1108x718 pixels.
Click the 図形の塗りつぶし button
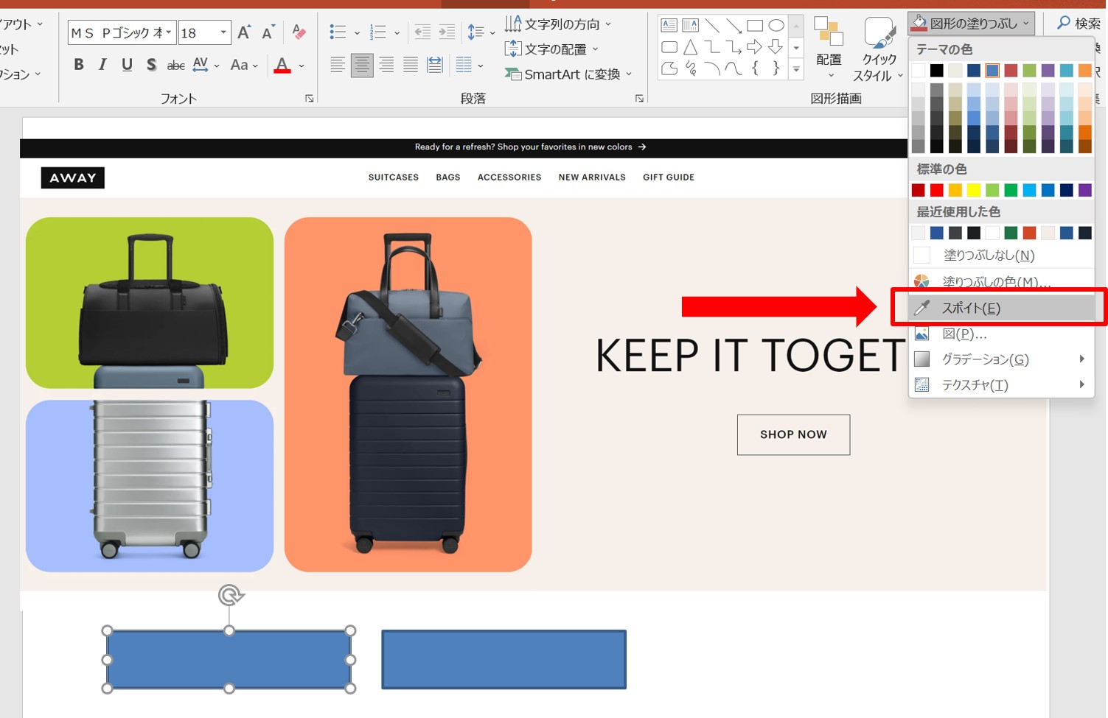(x=971, y=24)
